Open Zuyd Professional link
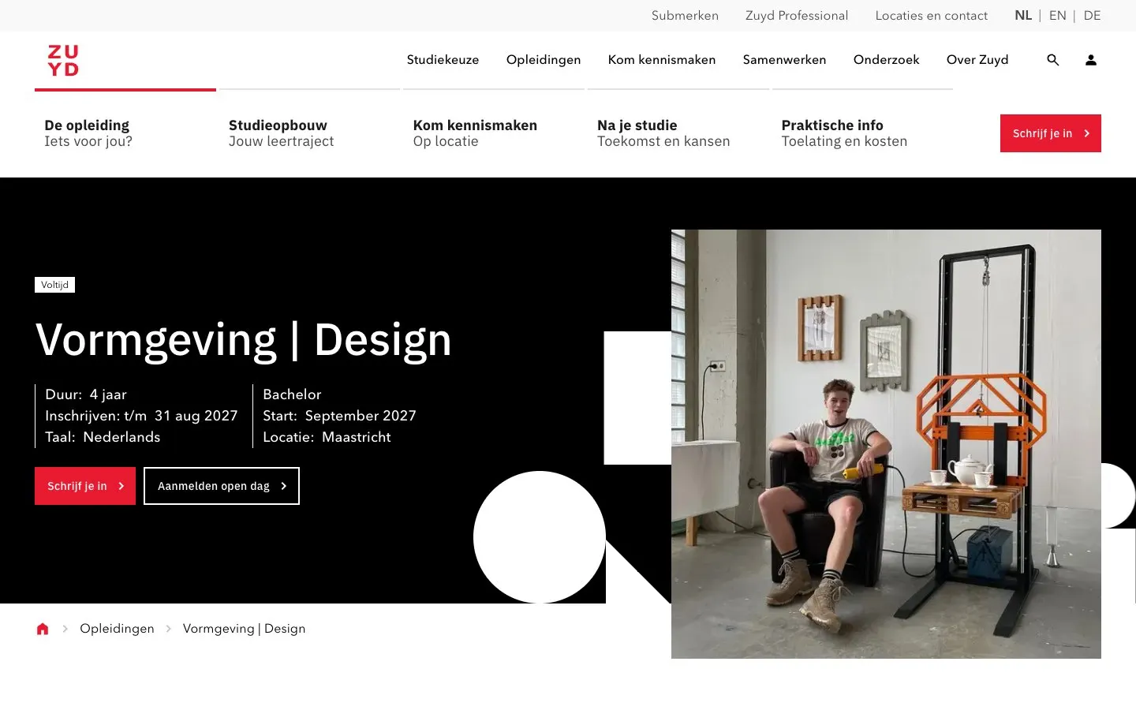1136x710 pixels. click(x=797, y=16)
